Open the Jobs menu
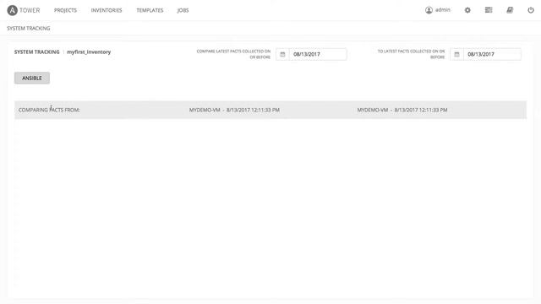Screen dimensions: 541x304 [x=183, y=10]
